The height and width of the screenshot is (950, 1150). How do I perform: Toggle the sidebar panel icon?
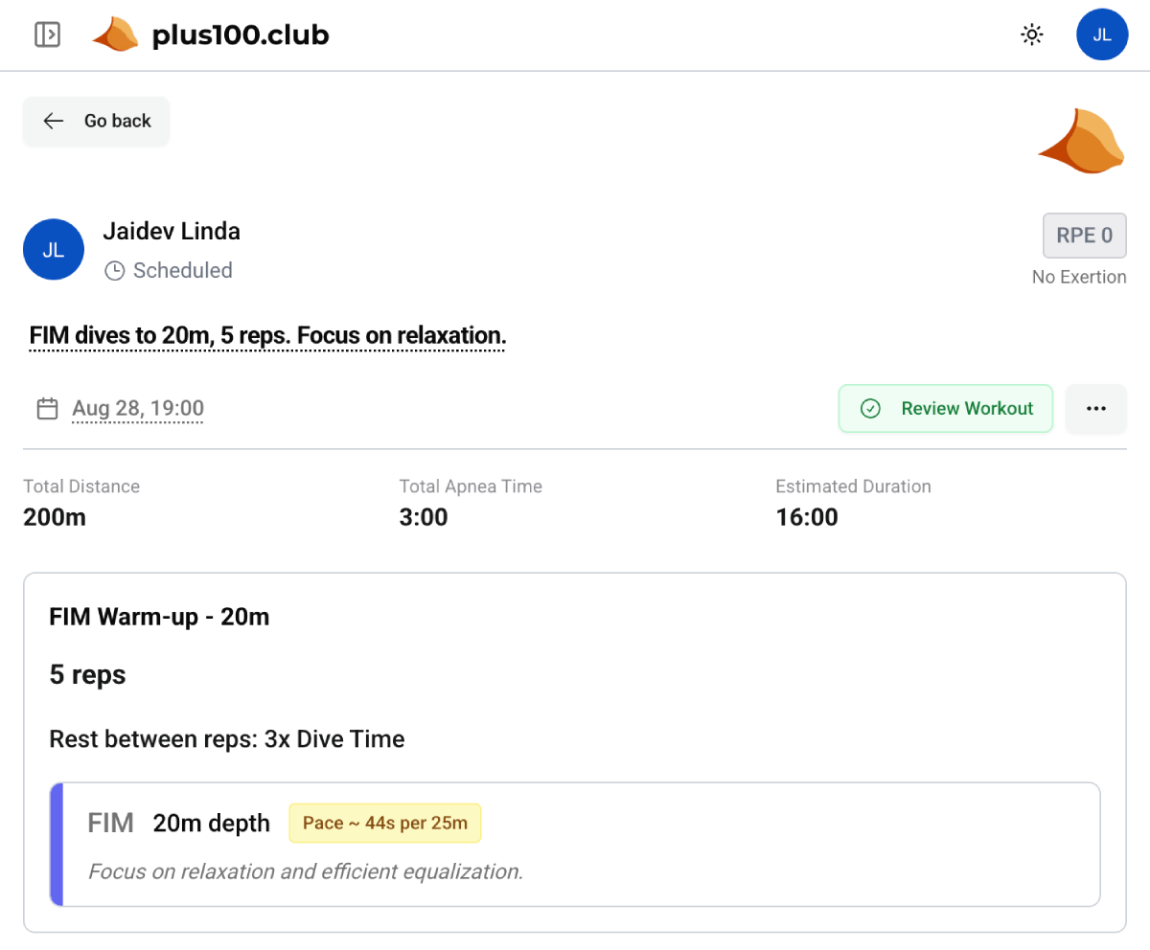(47, 34)
